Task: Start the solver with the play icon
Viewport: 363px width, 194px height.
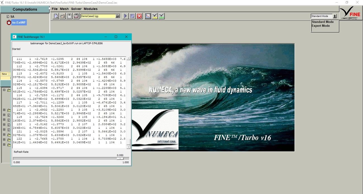Action: [x=125, y=16]
